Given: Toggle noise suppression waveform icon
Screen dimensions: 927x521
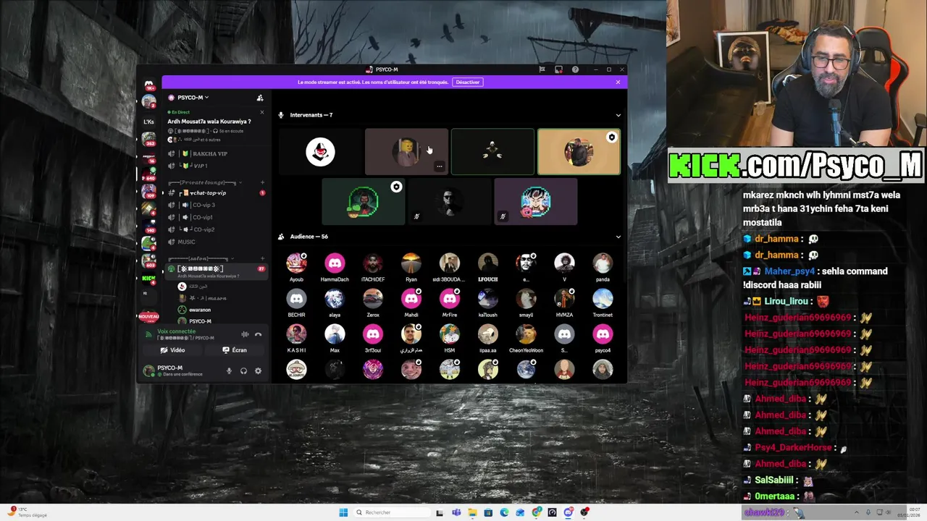Looking at the screenshot, I should click(245, 334).
